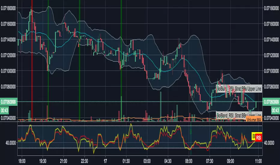The image size is (280, 165).
Task: Click the 04:30 time axis label
Action: tap(168, 161)
